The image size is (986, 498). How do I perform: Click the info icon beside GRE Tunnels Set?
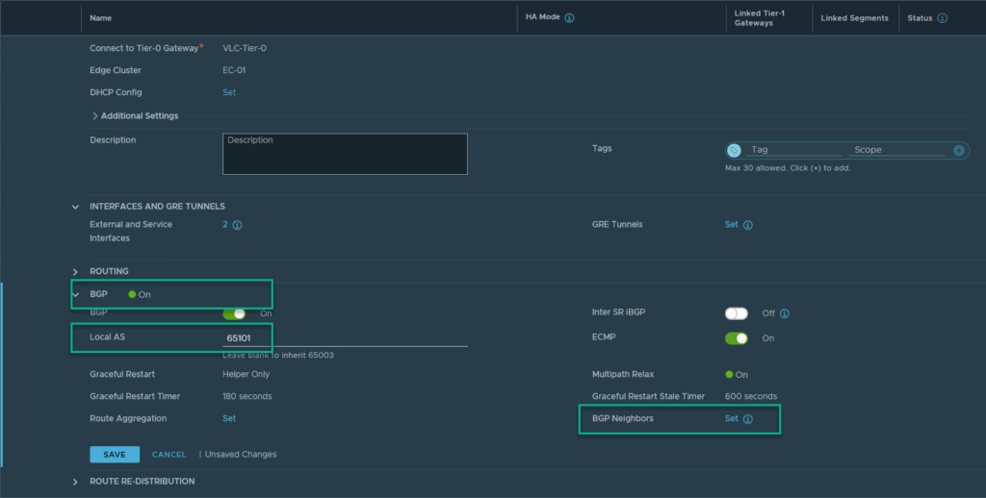[748, 225]
